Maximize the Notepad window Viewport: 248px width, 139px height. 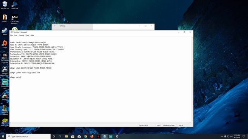(184, 32)
